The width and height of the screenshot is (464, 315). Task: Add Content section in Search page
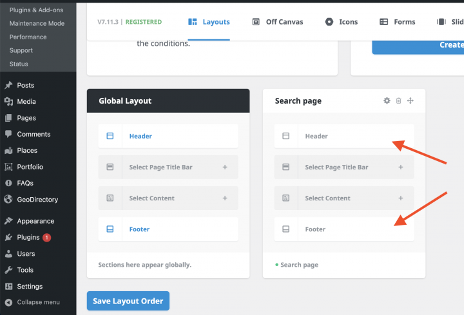pos(400,198)
